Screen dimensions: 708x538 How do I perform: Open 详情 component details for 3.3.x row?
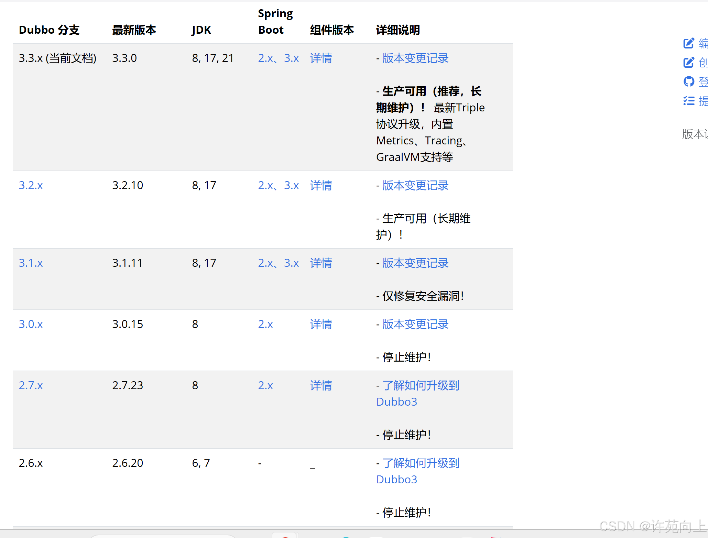click(x=321, y=58)
